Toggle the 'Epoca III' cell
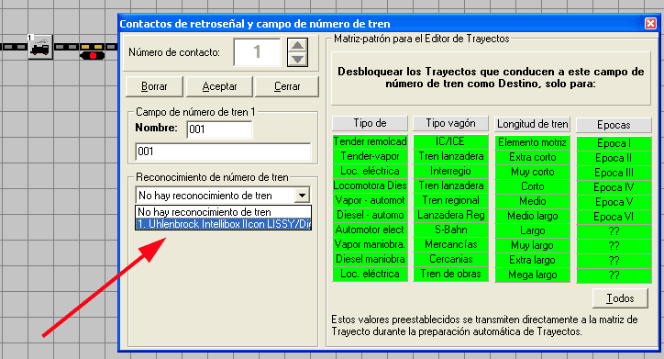 pyautogui.click(x=614, y=173)
